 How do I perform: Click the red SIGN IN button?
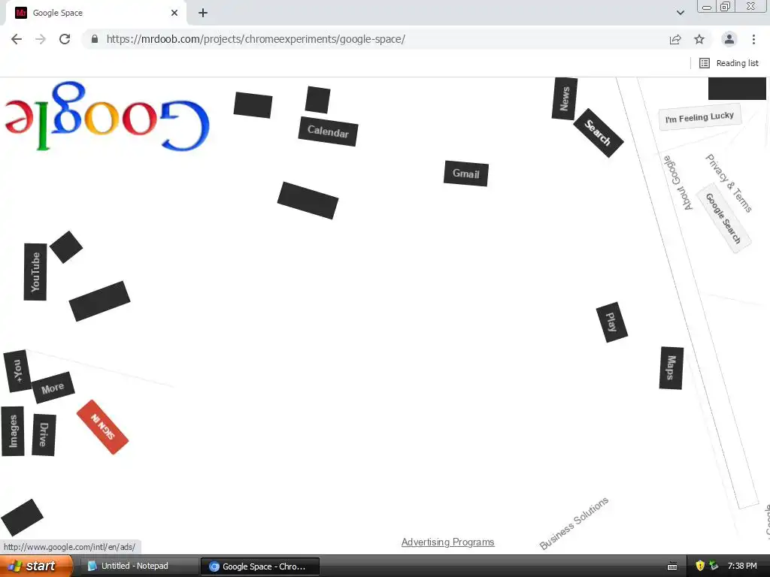(102, 427)
